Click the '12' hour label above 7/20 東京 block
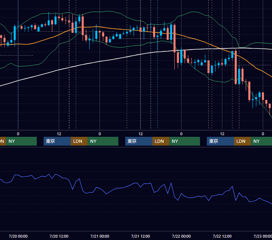272x240 pixels. (x=59, y=134)
